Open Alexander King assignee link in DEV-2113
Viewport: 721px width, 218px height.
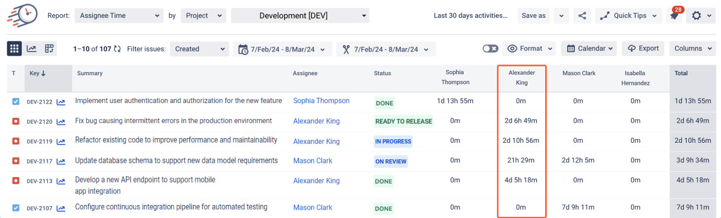point(317,181)
